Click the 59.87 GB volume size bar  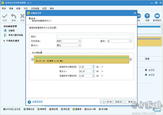[81, 59]
